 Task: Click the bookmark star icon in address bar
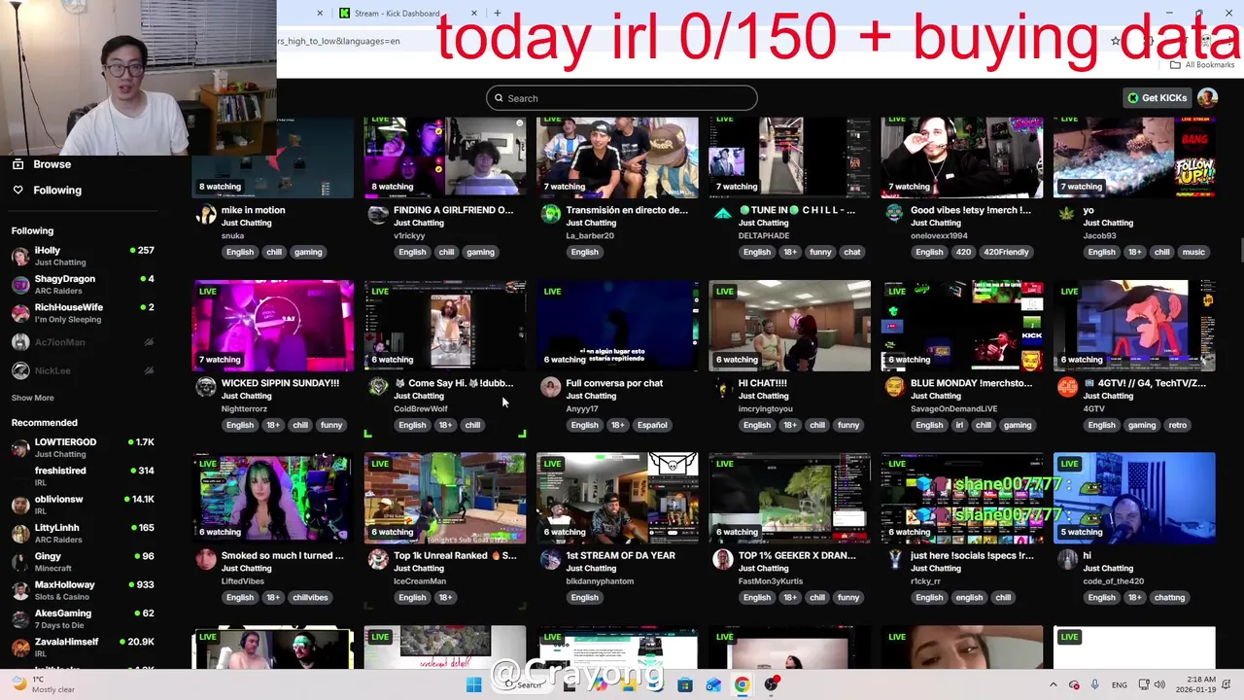[x=1116, y=41]
